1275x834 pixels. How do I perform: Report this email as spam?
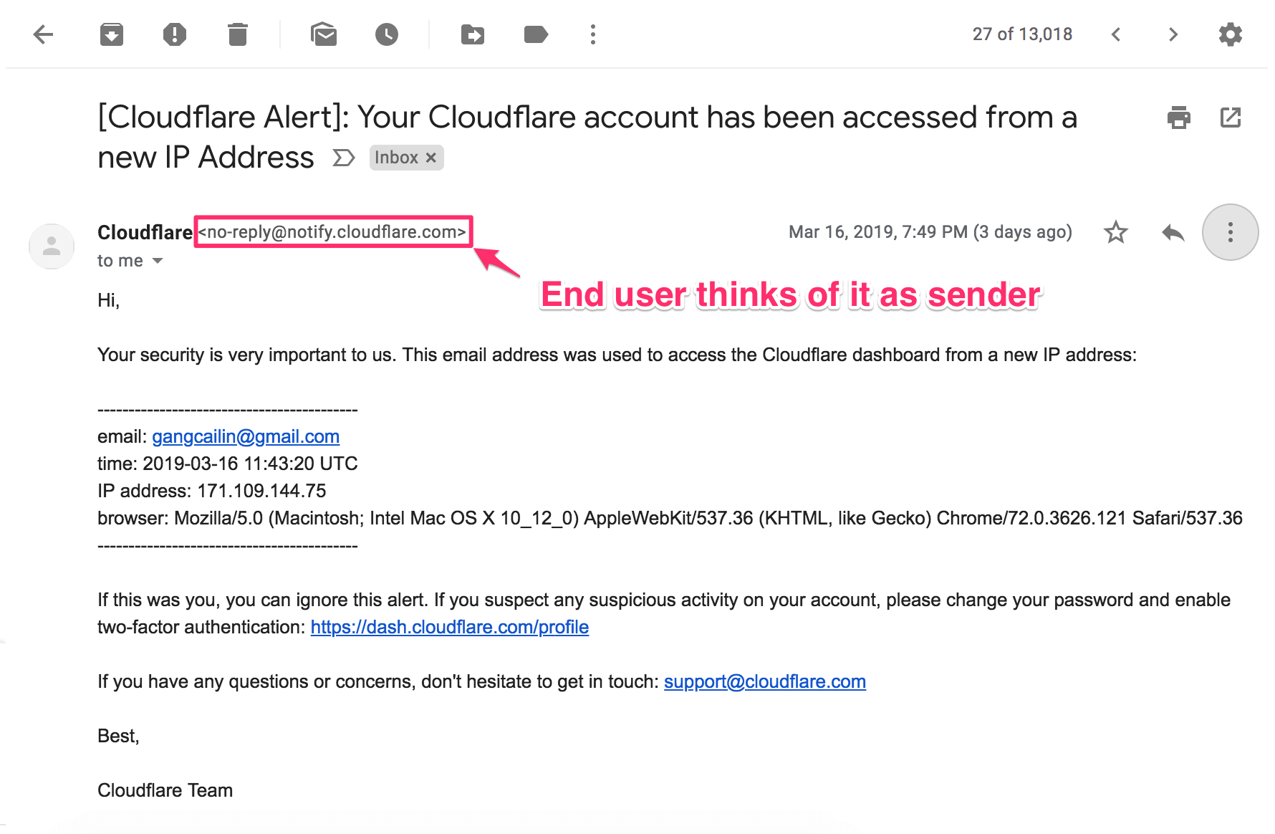[175, 34]
